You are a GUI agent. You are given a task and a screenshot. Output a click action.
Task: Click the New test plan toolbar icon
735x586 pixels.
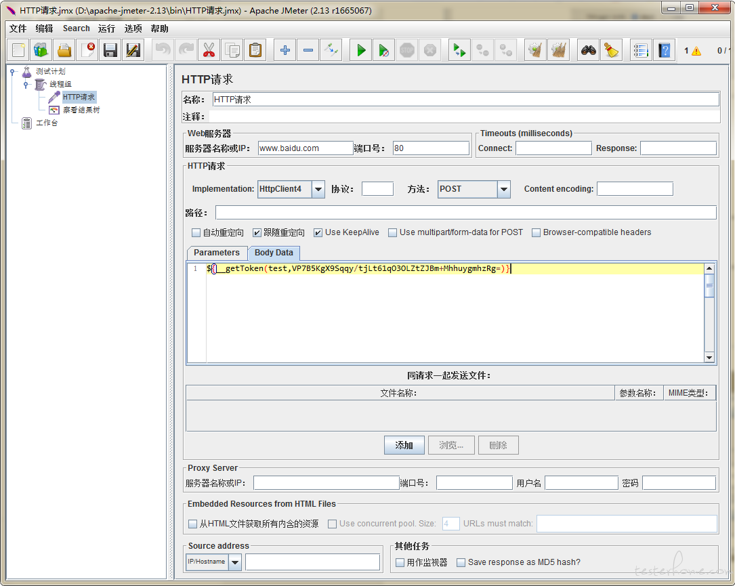18,50
